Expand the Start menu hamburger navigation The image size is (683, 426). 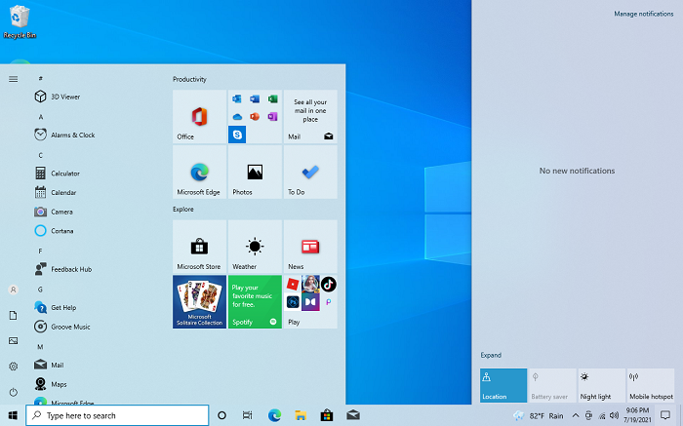pyautogui.click(x=14, y=79)
